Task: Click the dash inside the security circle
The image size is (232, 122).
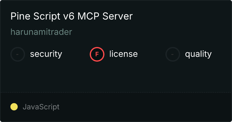Action: coord(17,54)
